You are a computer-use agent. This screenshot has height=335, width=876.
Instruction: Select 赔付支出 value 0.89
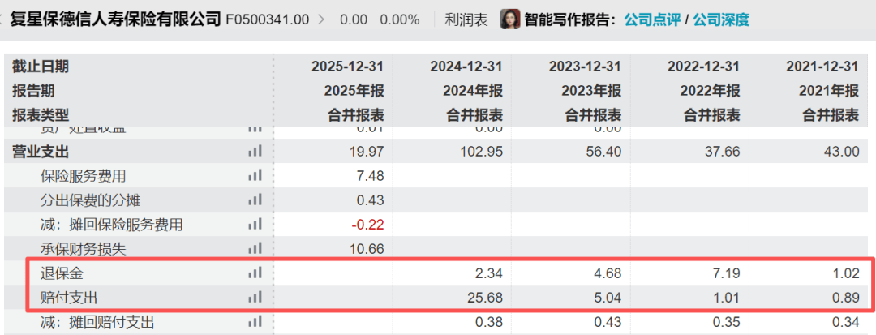tap(845, 297)
